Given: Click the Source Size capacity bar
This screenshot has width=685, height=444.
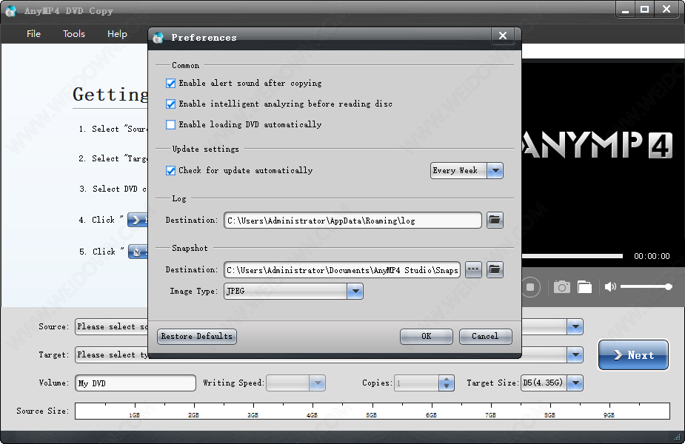Looking at the screenshot, I should [372, 411].
